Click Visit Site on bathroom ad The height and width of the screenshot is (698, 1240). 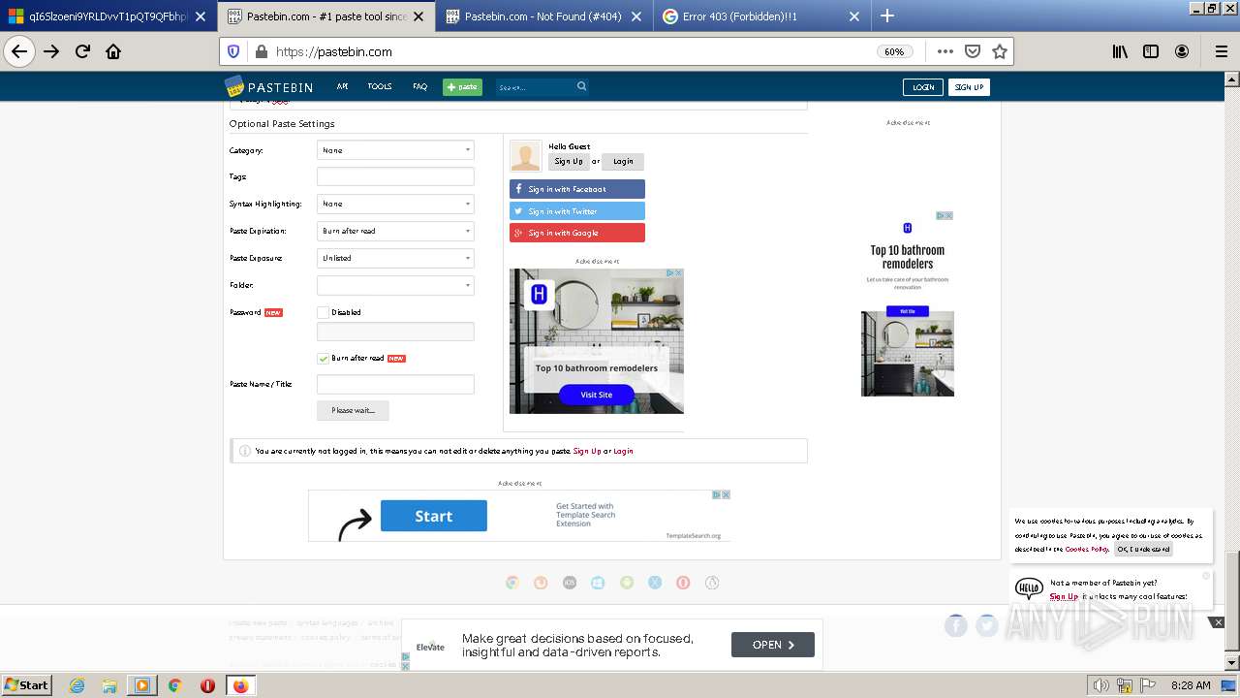coord(597,395)
